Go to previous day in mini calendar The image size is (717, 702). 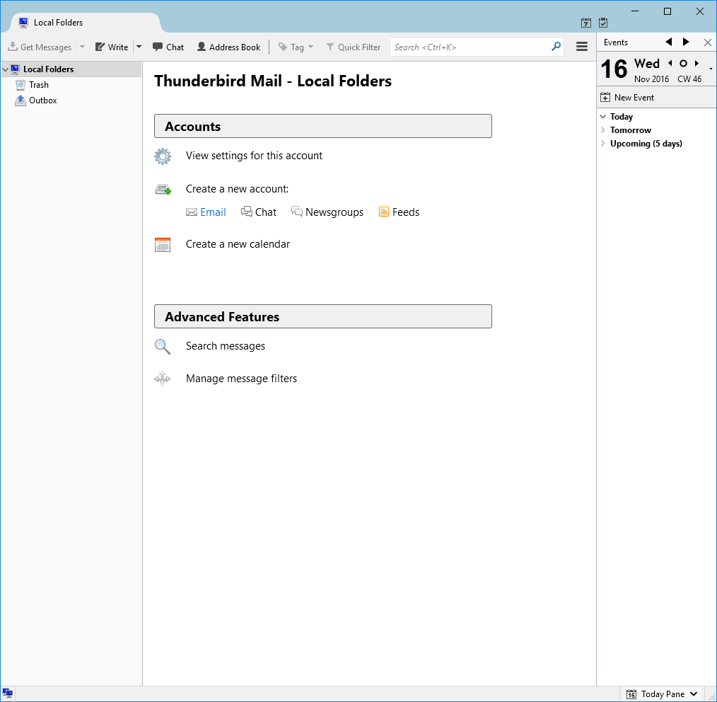coord(670,63)
